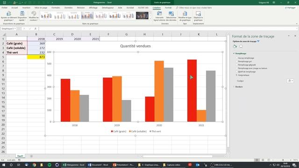
Task: Click the Dites-nous search box
Action: (x=193, y=7)
